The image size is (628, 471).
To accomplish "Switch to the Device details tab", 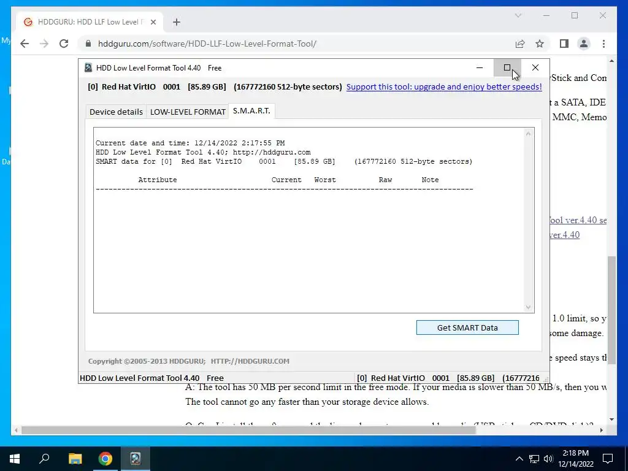I will (116, 112).
